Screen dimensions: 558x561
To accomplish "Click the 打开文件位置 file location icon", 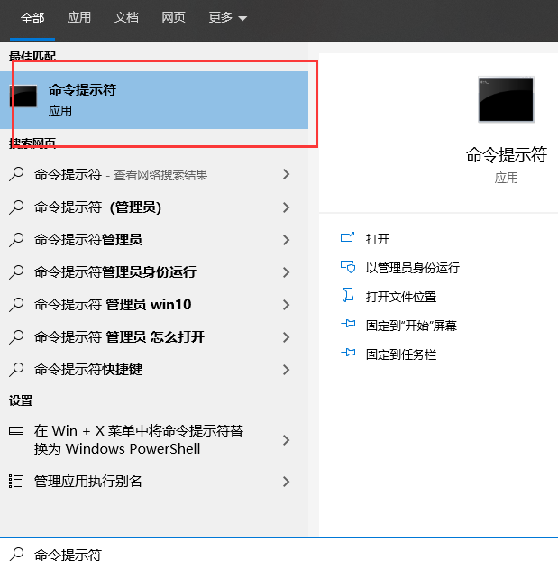I will pyautogui.click(x=347, y=296).
